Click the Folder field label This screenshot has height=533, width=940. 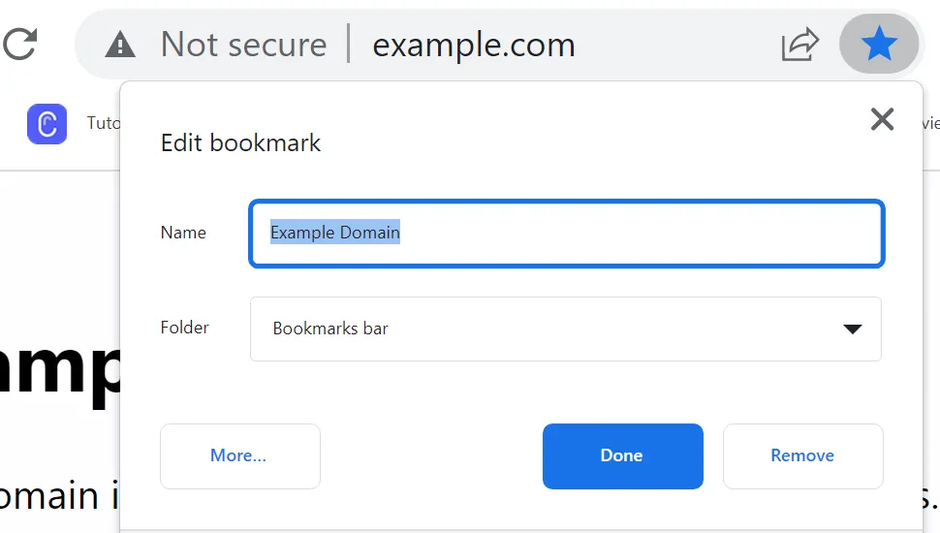coord(185,328)
